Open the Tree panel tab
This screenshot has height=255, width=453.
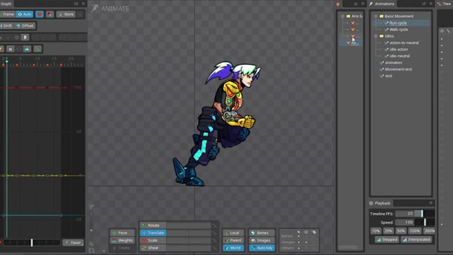444,4
